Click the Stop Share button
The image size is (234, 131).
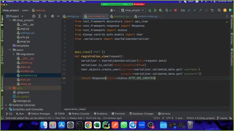pyautogui.click(x=139, y=4)
